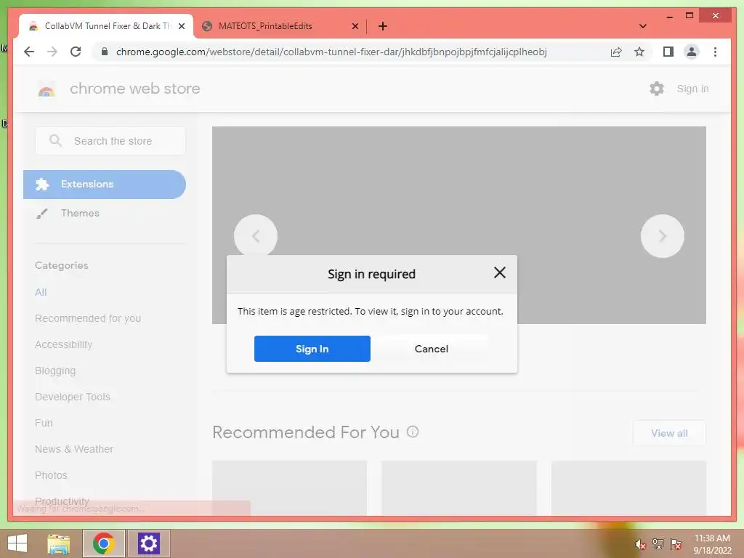Viewport: 744px width, 558px height.
Task: Close the MATEOTS_PrintableEdits tab
Action: [x=355, y=26]
